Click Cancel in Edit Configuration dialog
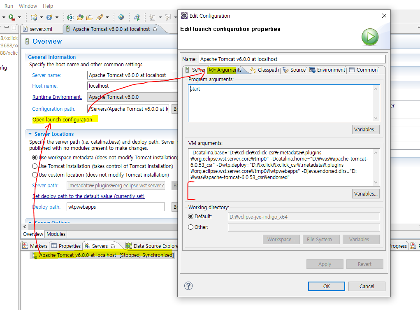 pos(367,286)
